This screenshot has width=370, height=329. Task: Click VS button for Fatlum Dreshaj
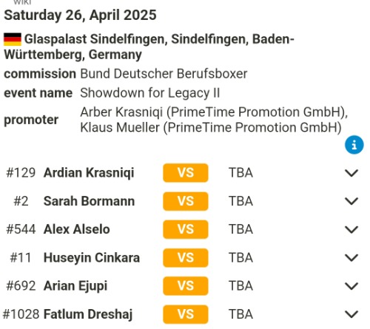(x=186, y=314)
